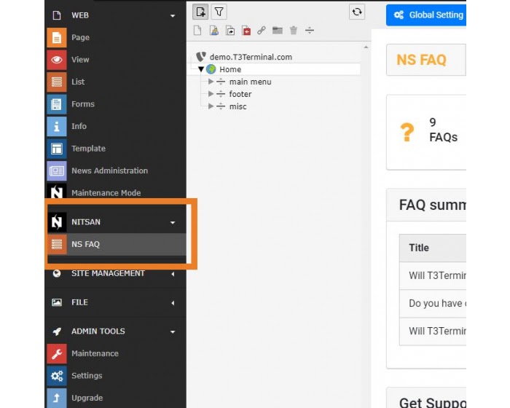The width and height of the screenshot is (510, 408).
Task: Refresh the page tree
Action: pyautogui.click(x=356, y=12)
